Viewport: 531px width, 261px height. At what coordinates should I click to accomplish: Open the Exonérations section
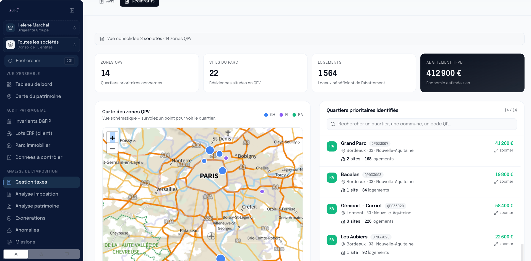(x=41, y=218)
